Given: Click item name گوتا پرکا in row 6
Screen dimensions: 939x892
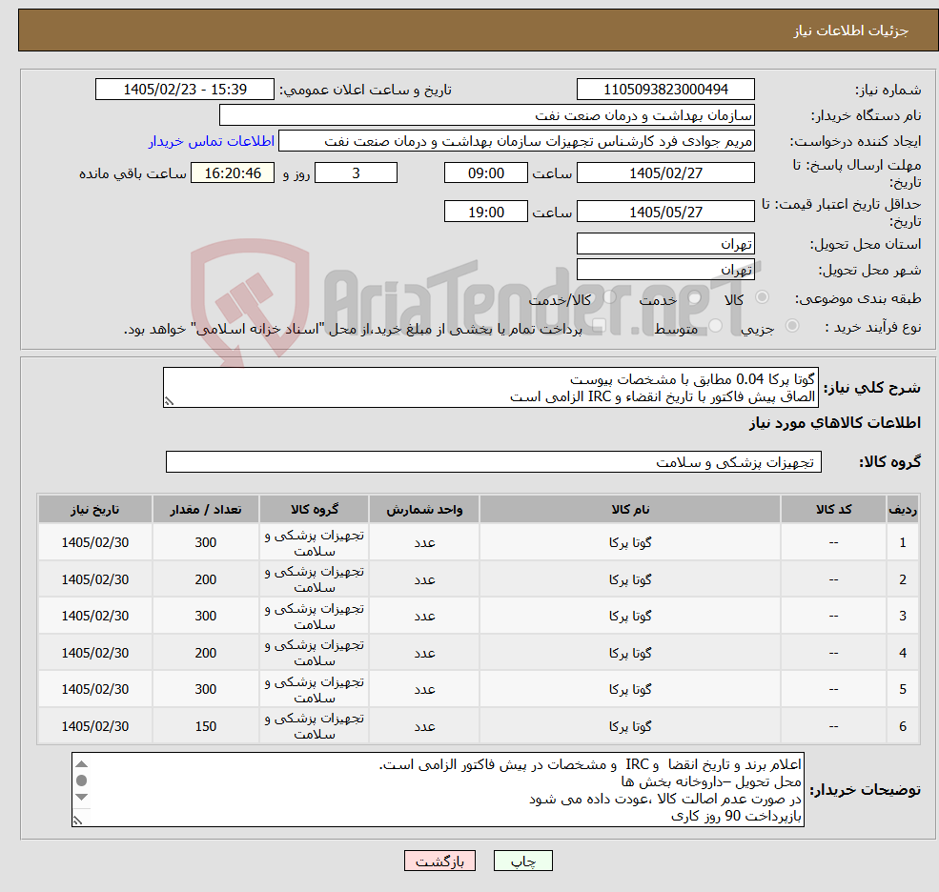Looking at the screenshot, I should [630, 726].
